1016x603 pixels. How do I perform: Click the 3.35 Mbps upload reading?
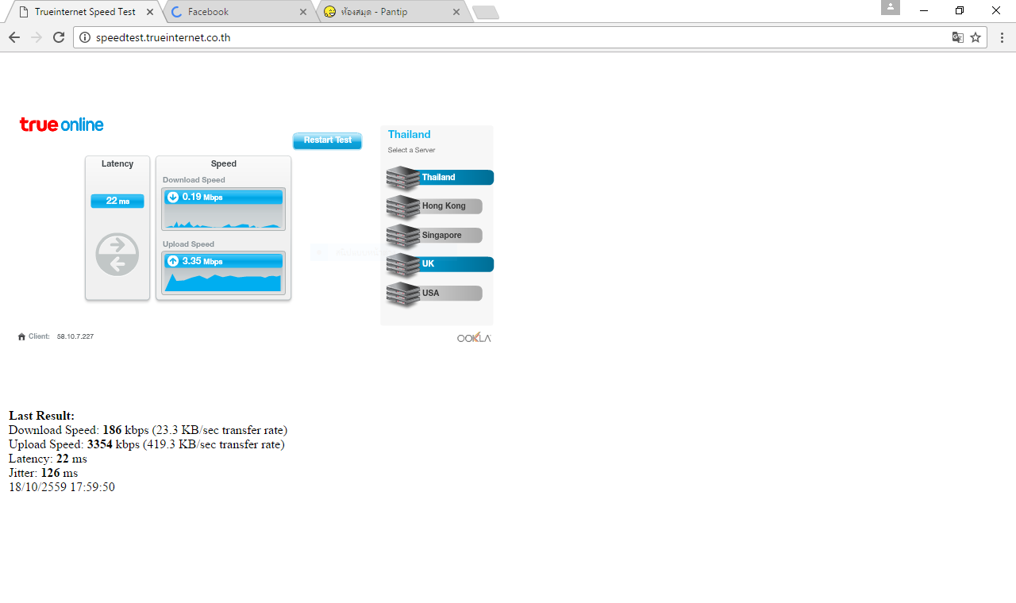point(202,261)
